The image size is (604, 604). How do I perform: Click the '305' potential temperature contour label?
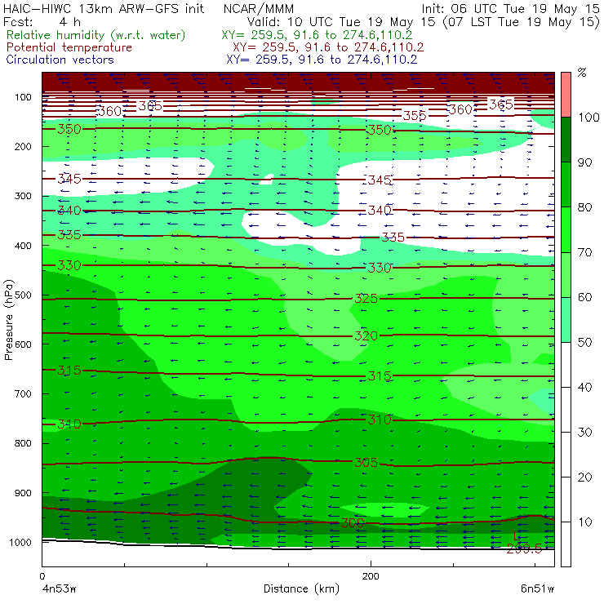[x=366, y=462]
